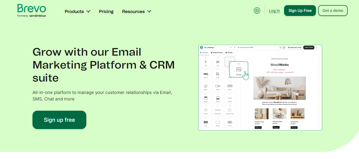Select the Payment link content block
359x159 pixels.
[230, 110]
